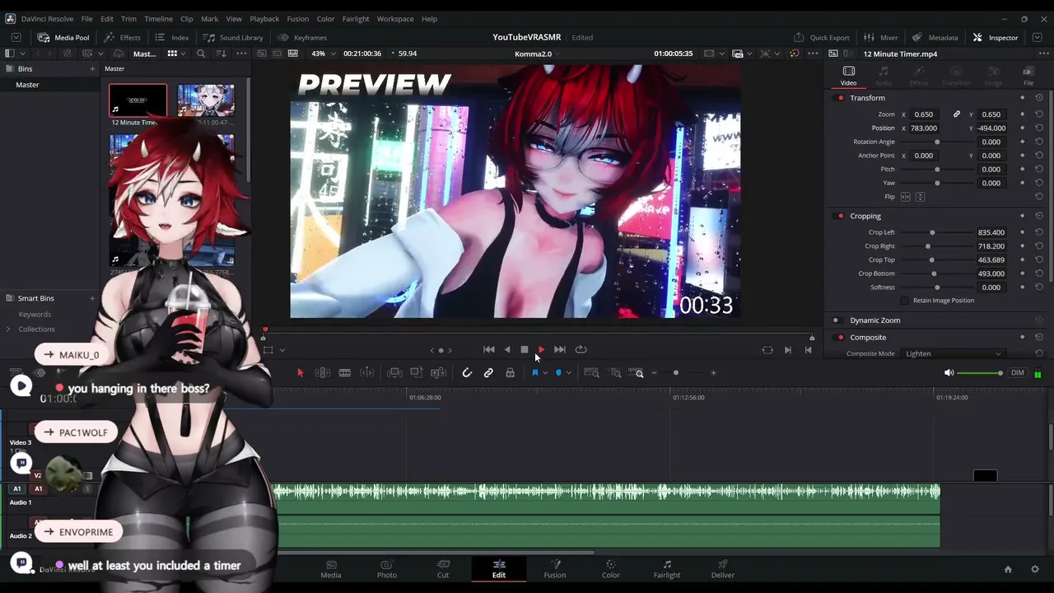Adjust the monitor volume slider
This screenshot has width=1054, height=593.
click(x=979, y=373)
